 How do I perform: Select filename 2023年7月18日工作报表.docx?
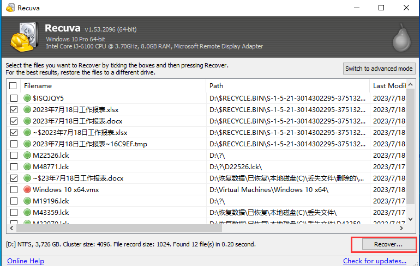[x=77, y=121]
